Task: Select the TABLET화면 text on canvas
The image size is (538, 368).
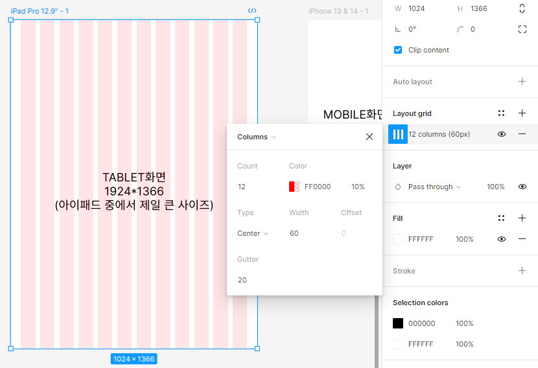Action: click(x=134, y=178)
